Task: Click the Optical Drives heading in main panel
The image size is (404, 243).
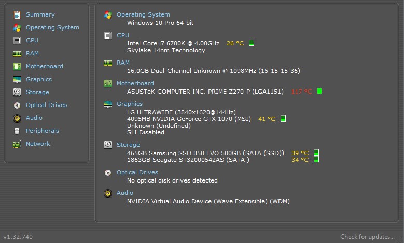Action: pyautogui.click(x=137, y=172)
